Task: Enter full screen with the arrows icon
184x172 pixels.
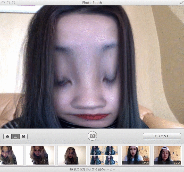Action: tap(182, 3)
